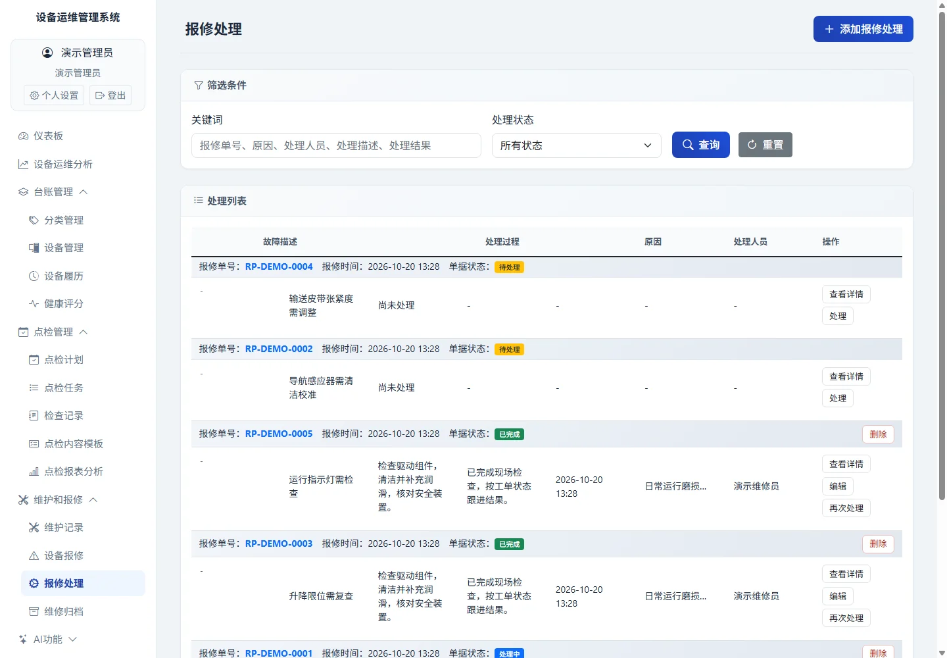Click the 点检内容模板 icon
This screenshot has width=947, height=658.
click(x=34, y=444)
